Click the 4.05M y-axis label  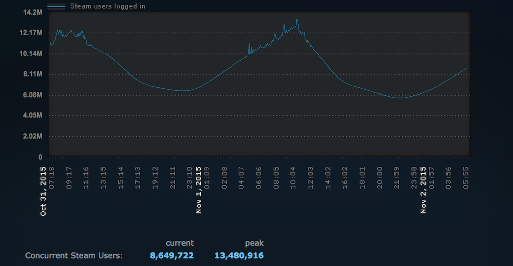click(32, 115)
